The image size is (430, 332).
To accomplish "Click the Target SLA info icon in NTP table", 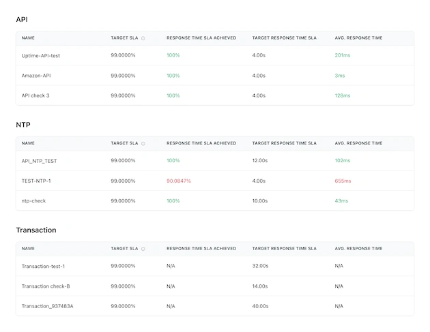I will (143, 144).
